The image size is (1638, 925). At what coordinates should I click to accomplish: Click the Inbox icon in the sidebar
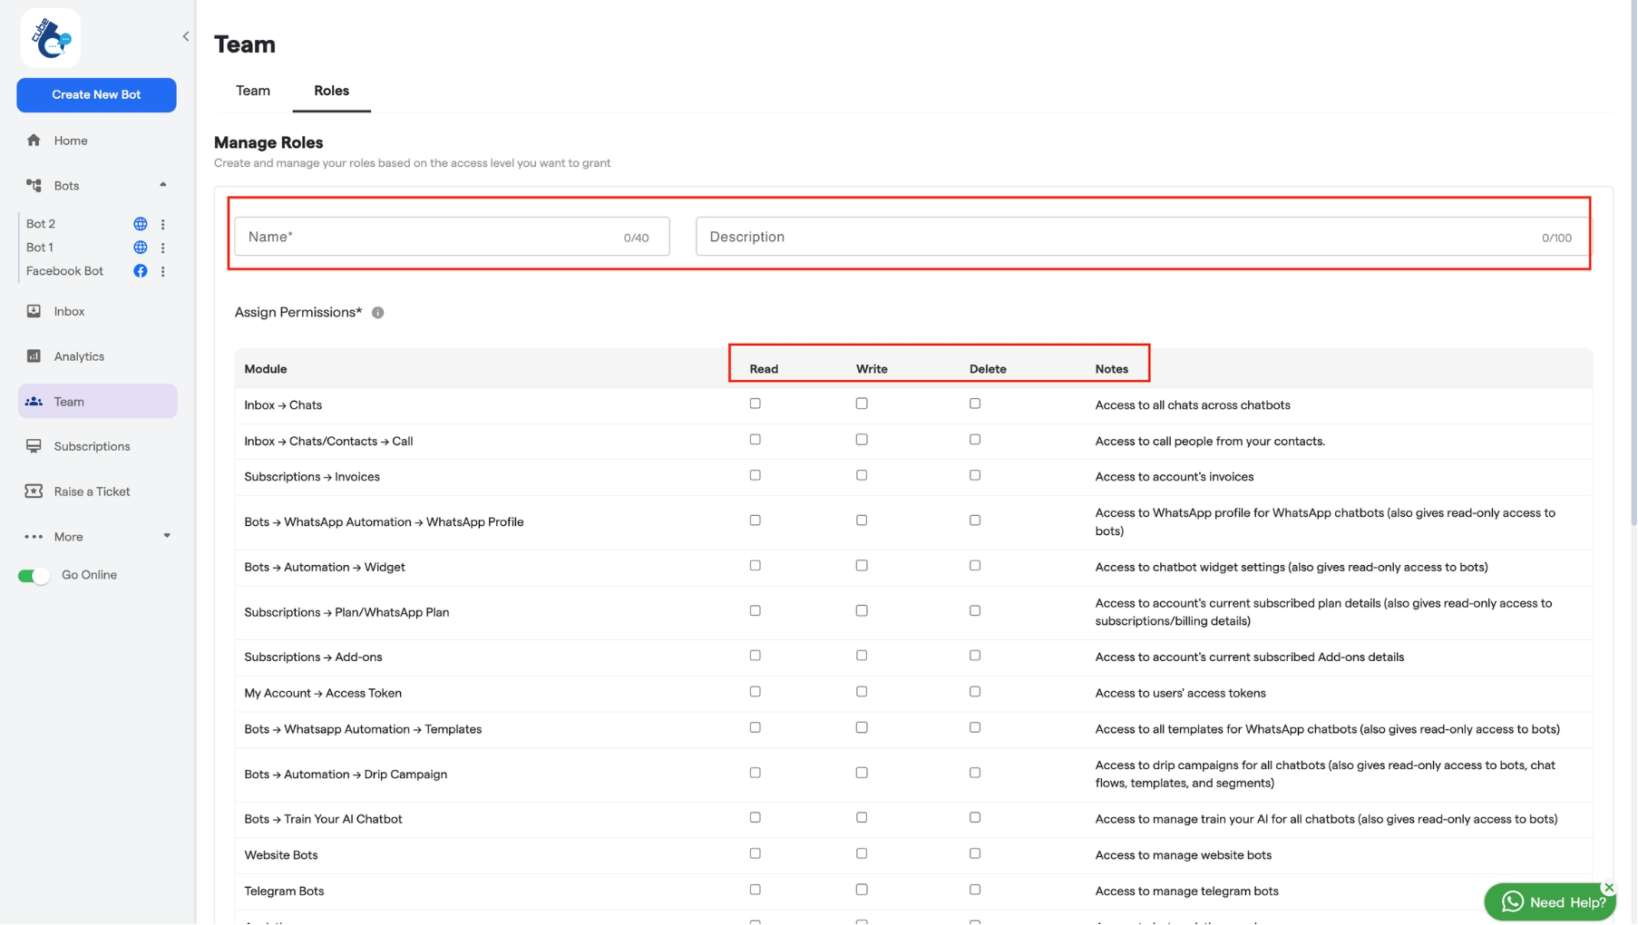click(34, 311)
